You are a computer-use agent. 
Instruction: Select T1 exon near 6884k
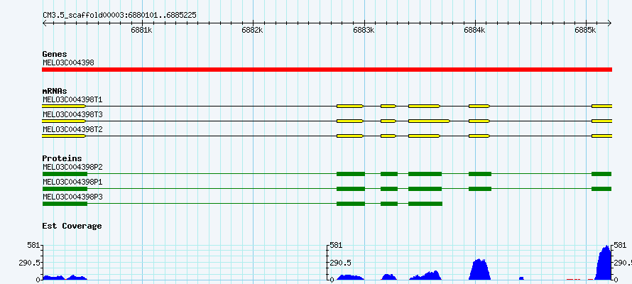[x=479, y=106]
